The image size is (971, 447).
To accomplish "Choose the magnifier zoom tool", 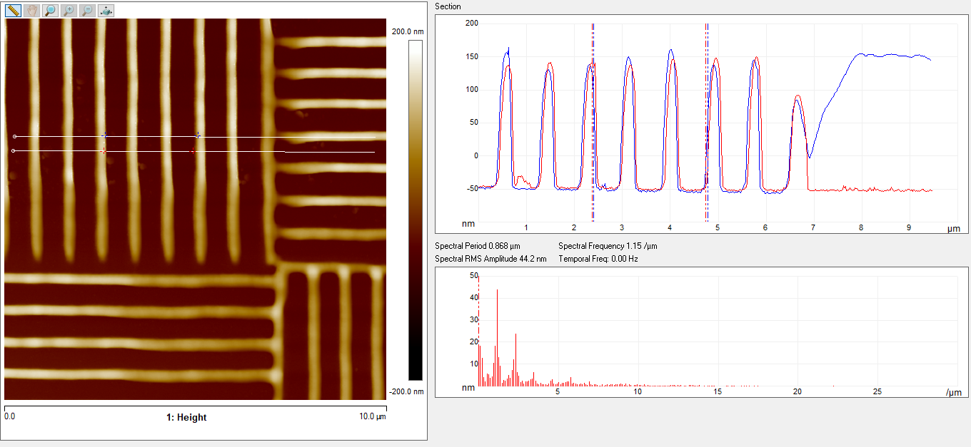I will (50, 10).
